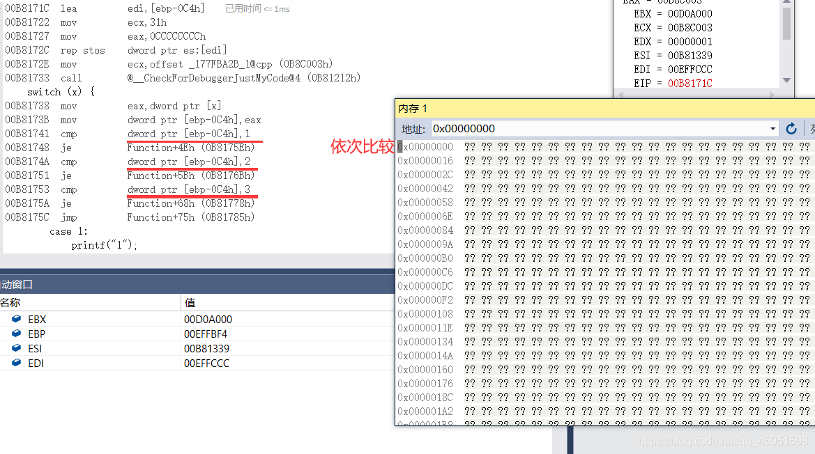
Task: Click memory row address 0x00000084
Action: click(425, 230)
